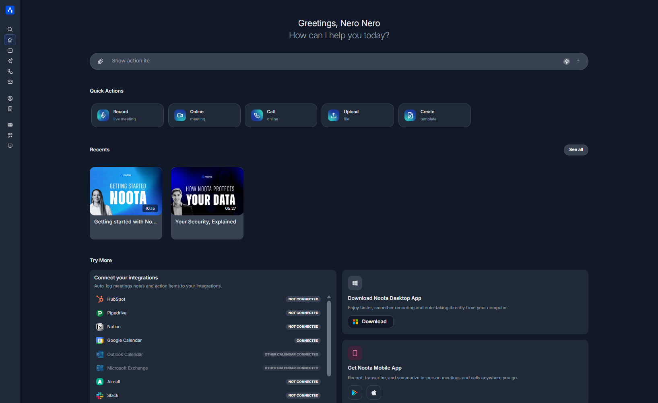
Task: Click the phone icon in the sidebar
Action: pos(10,71)
